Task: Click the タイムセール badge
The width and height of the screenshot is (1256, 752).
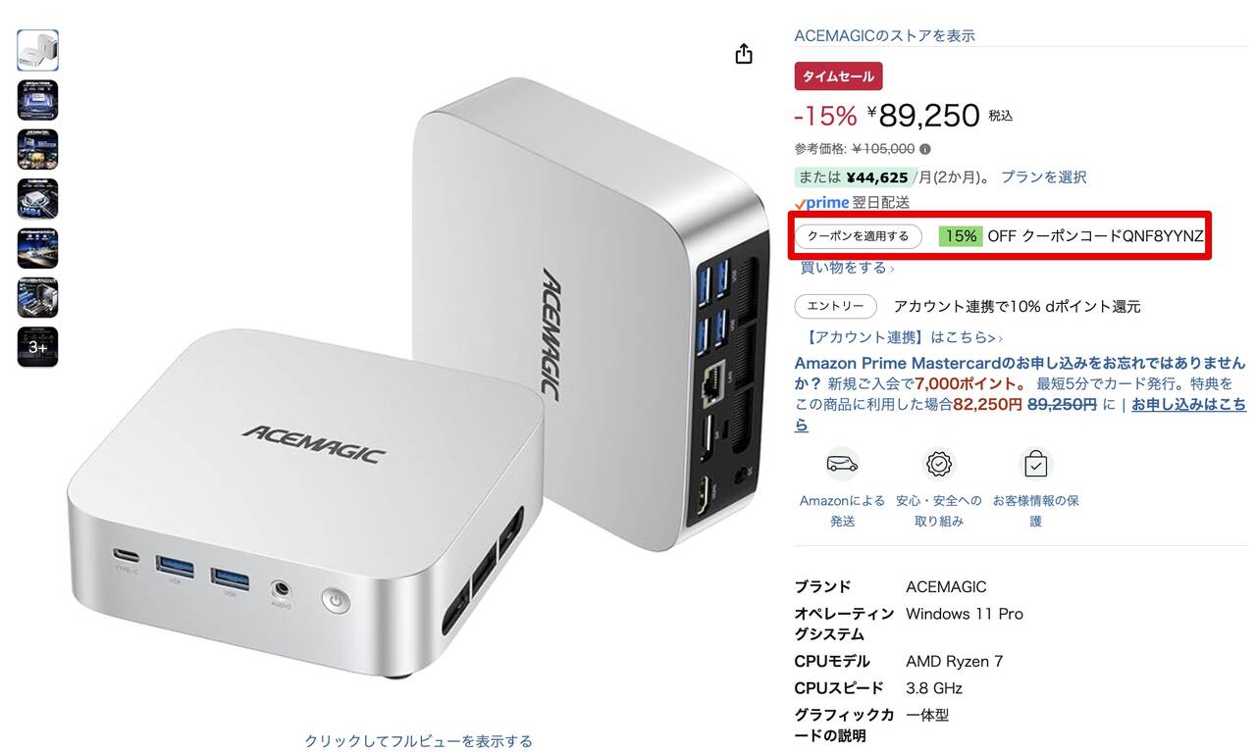Action: click(839, 76)
